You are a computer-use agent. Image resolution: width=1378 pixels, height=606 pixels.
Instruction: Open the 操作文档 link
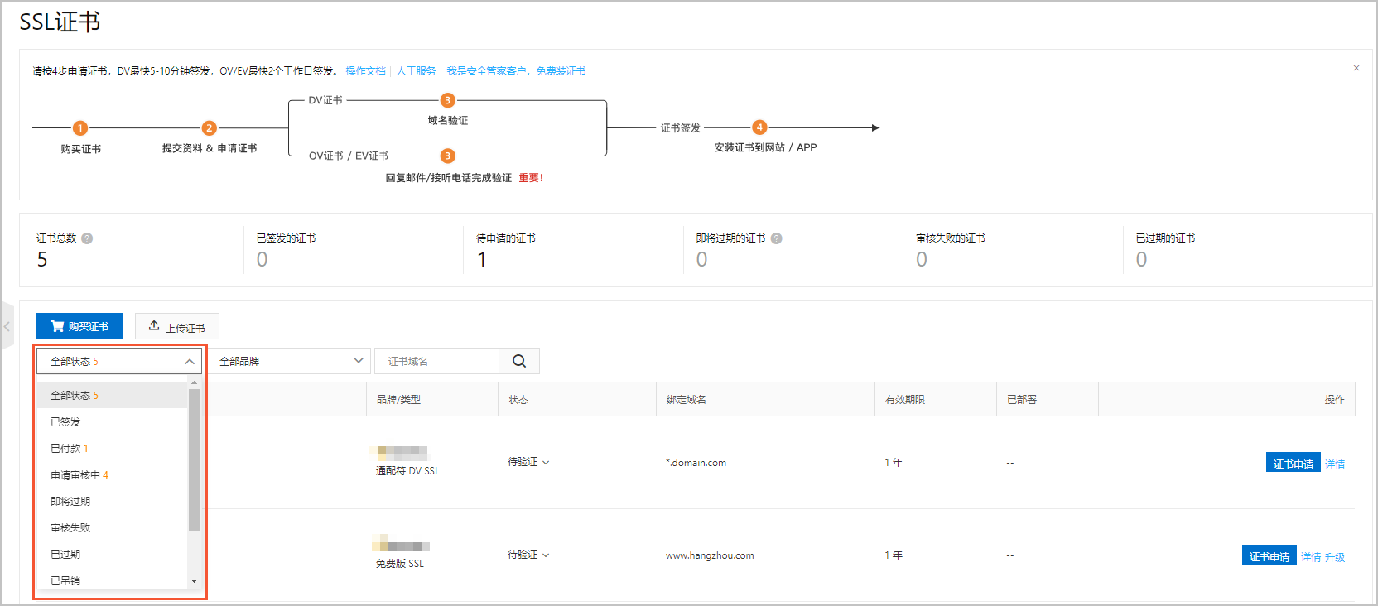pos(365,71)
